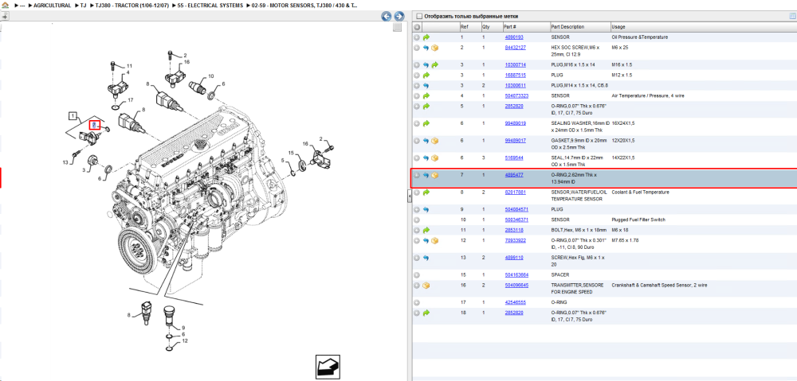The height and width of the screenshot is (381, 797).
Task: Click the blue arrow icon for screw 4899110
Action: (426, 258)
